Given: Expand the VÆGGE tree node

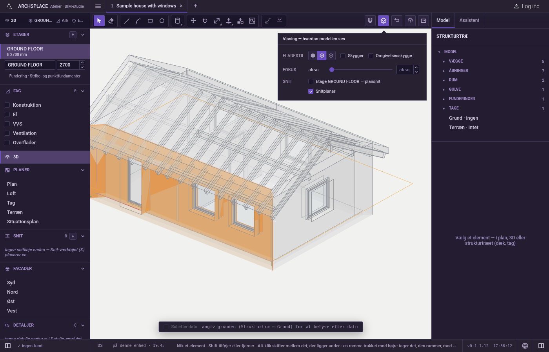Looking at the screenshot, I should (444, 61).
